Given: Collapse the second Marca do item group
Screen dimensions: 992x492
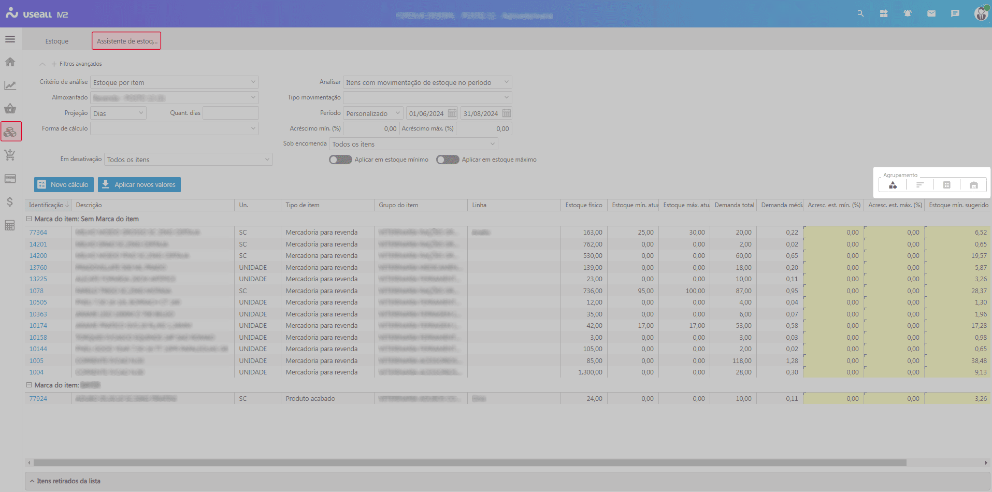Looking at the screenshot, I should pyautogui.click(x=30, y=385).
